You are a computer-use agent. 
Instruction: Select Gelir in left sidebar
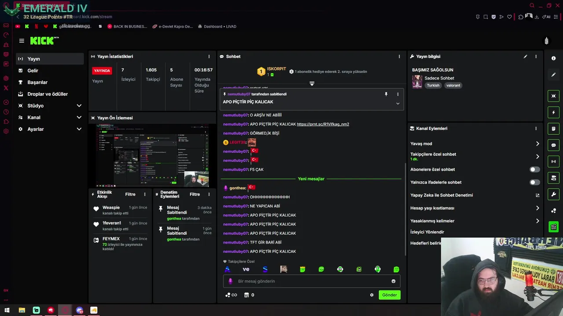pyautogui.click(x=50, y=71)
